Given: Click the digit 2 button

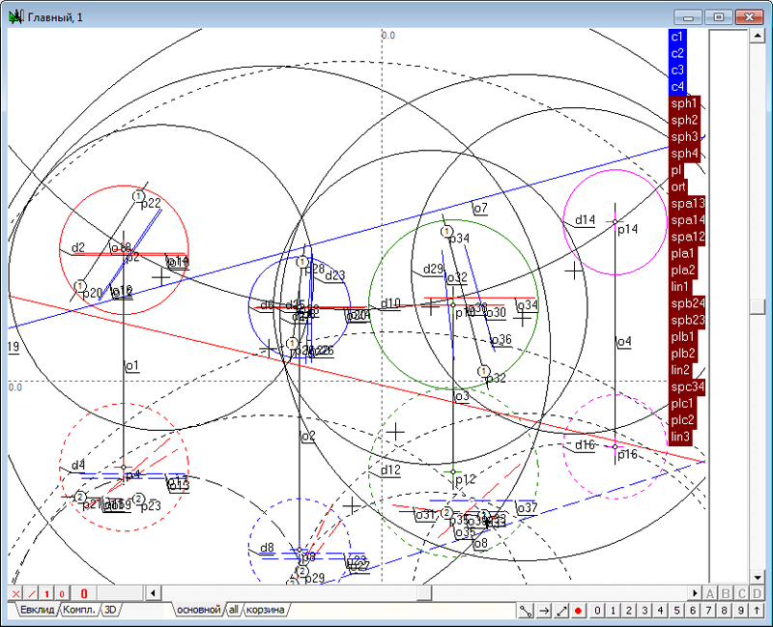Looking at the screenshot, I should click(x=629, y=611).
